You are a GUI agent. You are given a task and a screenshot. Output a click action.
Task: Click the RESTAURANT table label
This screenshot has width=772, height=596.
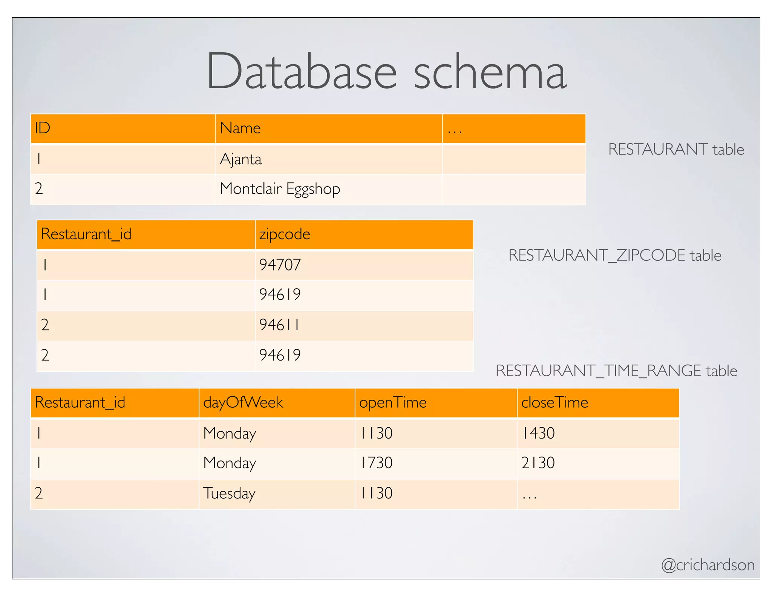coord(676,150)
